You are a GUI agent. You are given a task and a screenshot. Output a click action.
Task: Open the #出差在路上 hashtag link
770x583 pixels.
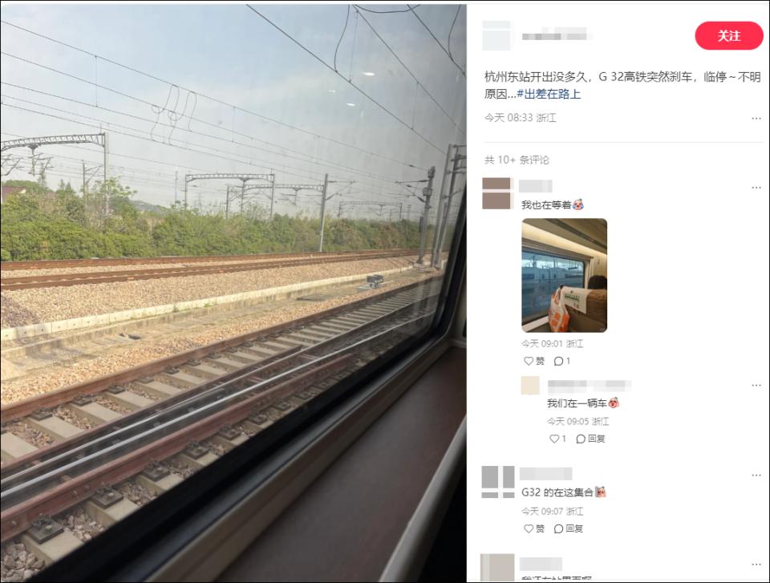[549, 94]
